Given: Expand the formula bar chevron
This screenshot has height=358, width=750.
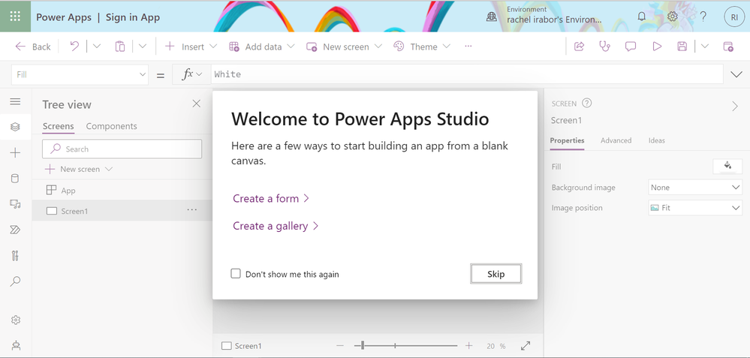Looking at the screenshot, I should [736, 74].
